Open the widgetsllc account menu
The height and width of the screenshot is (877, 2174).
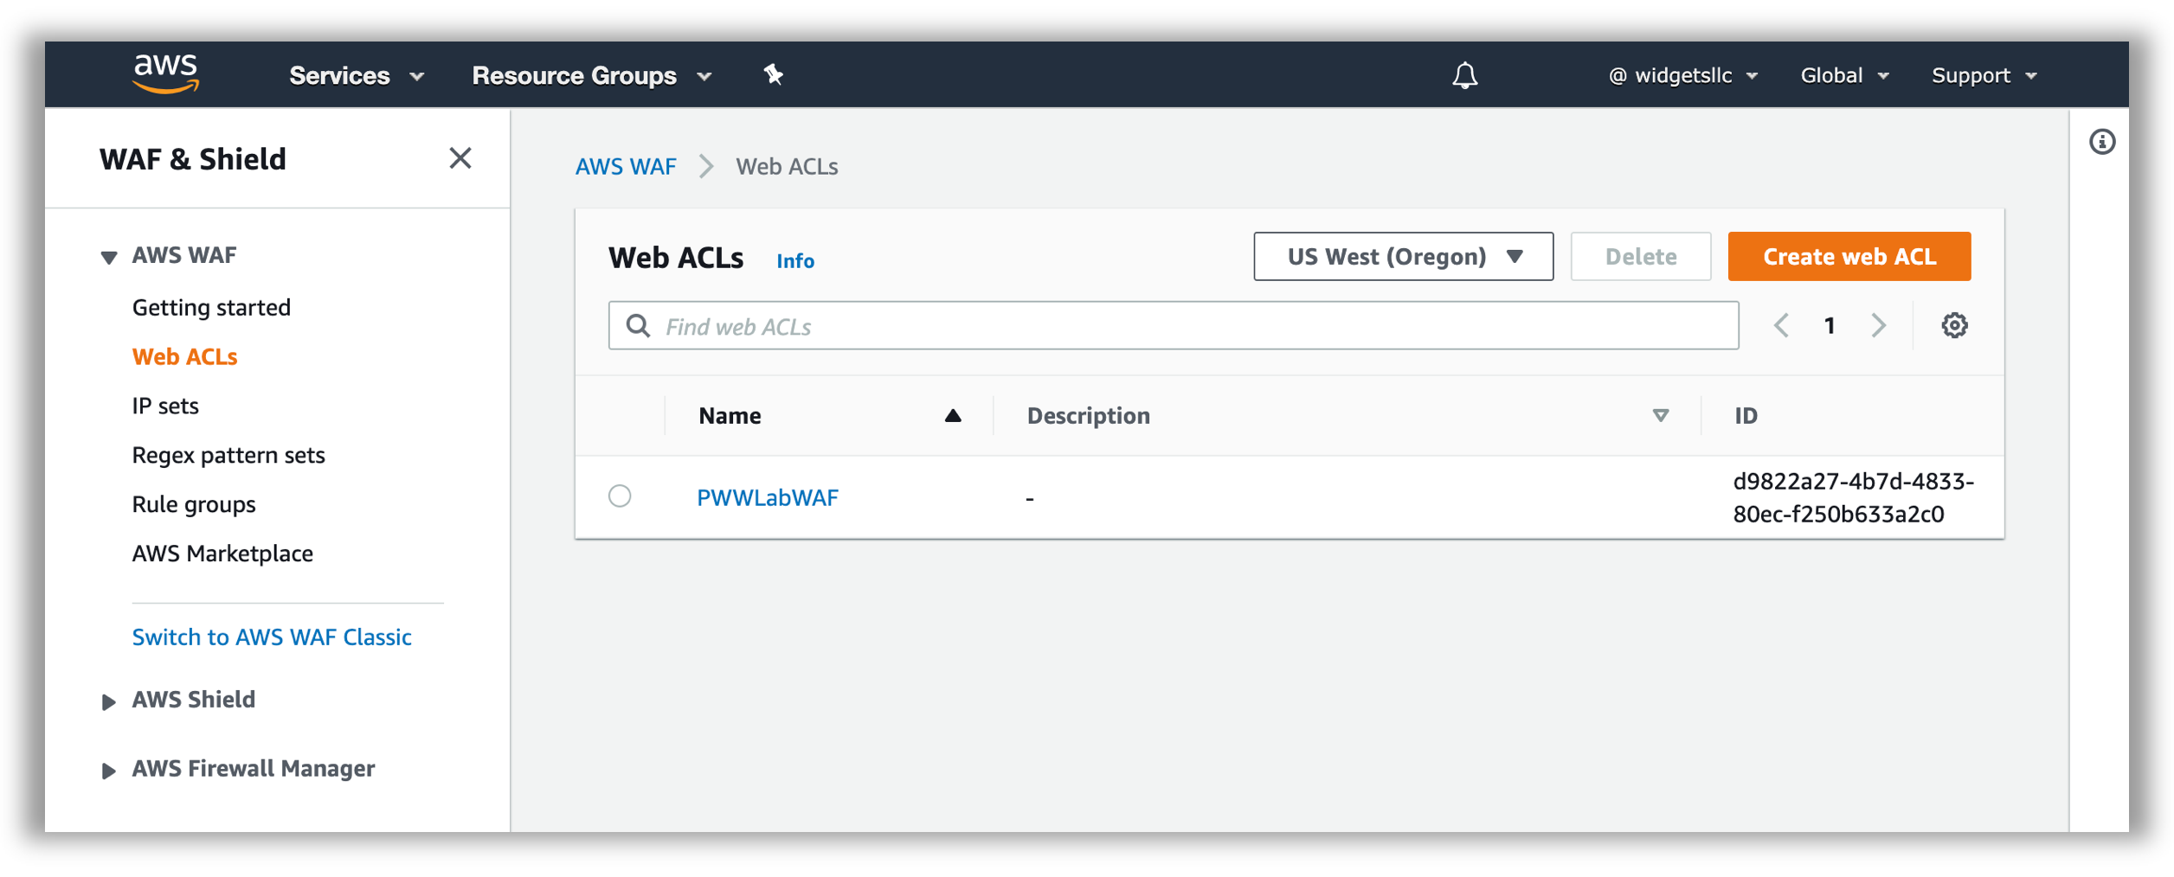[x=1682, y=76]
